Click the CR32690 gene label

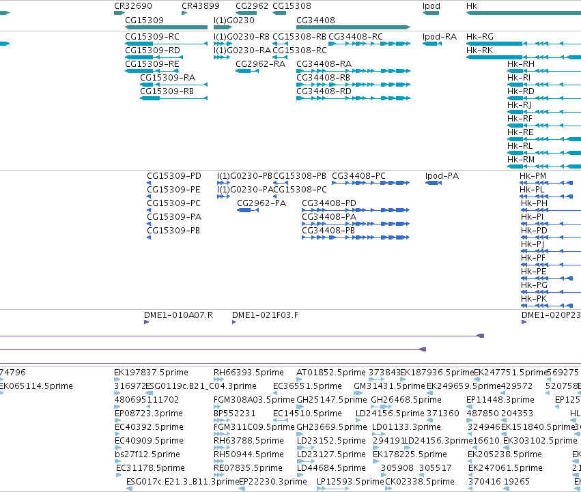click(132, 6)
